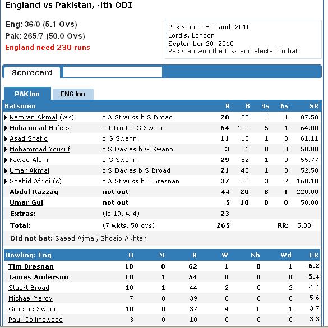Expand Mohammad Hafeez row triangle
The width and height of the screenshot is (328, 328).
pos(6,128)
